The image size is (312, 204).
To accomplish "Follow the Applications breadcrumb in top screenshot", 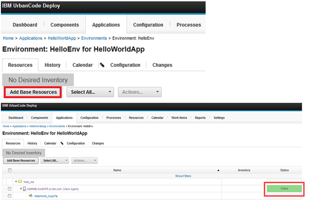I will click(31, 38).
